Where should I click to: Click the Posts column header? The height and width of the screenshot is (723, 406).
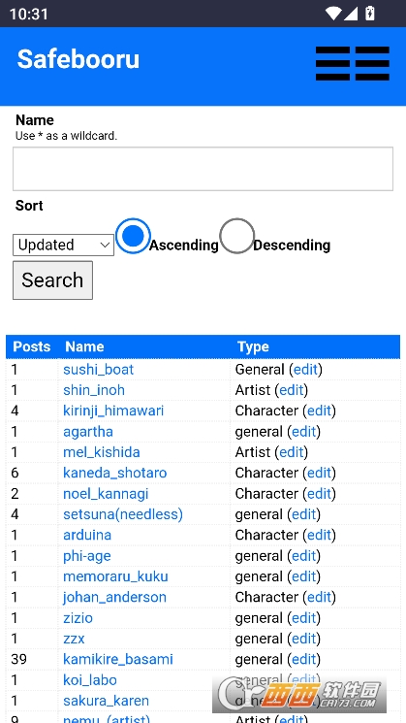pos(32,346)
